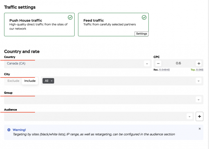Screen dimensions: 209x149
Task: Open the Audience dropdown arrow
Action: tap(189, 117)
